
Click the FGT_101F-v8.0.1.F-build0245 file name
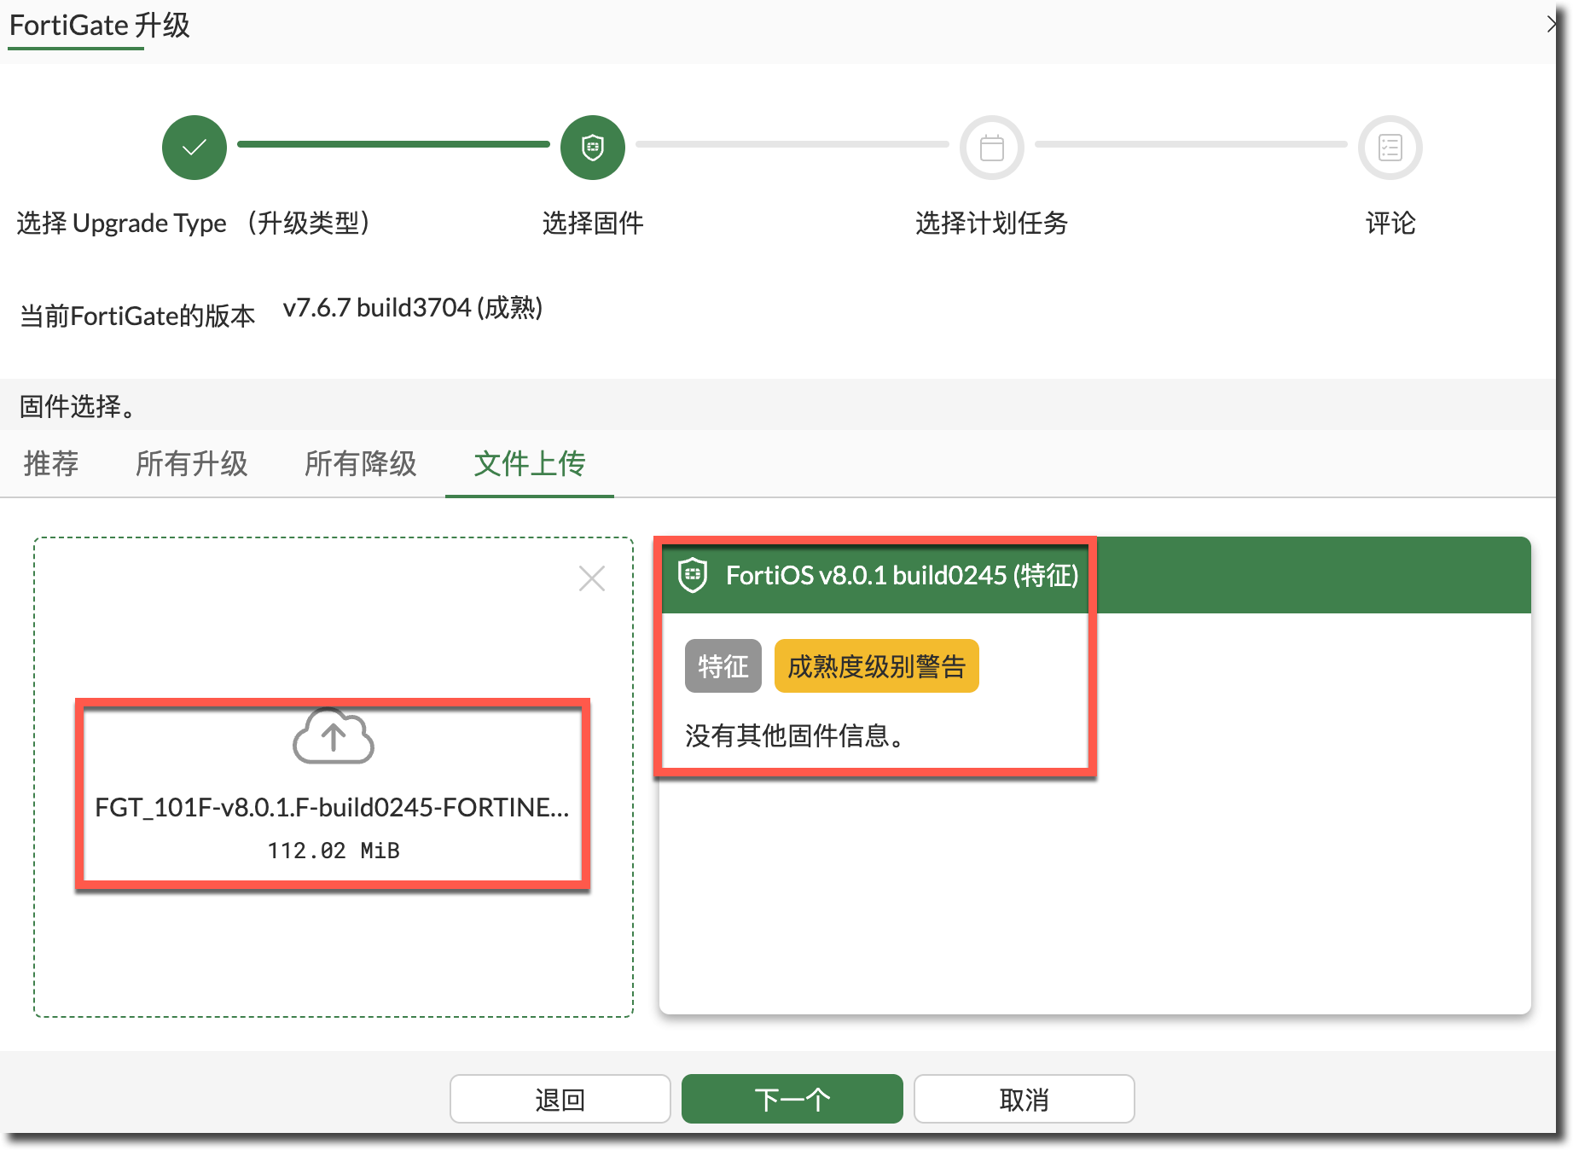click(332, 807)
